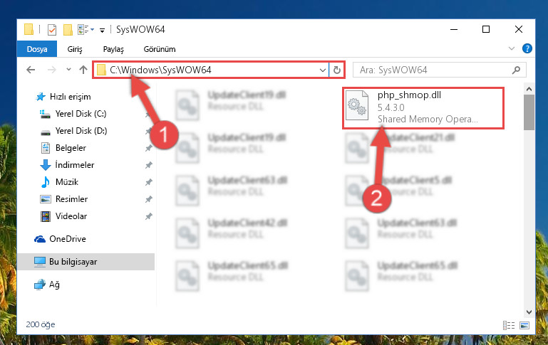This screenshot has height=345, width=548.
Task: Expand the ribbon with the chevron
Action: pyautogui.click(x=512, y=48)
